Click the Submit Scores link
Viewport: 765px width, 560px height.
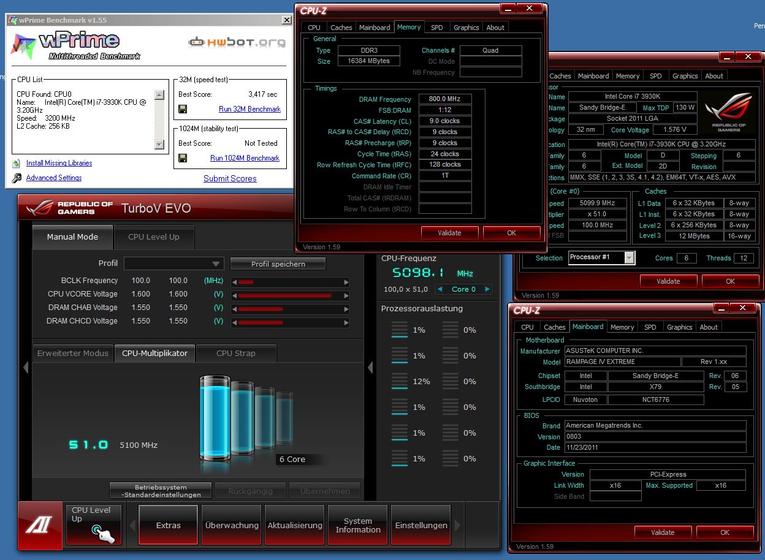tap(230, 179)
